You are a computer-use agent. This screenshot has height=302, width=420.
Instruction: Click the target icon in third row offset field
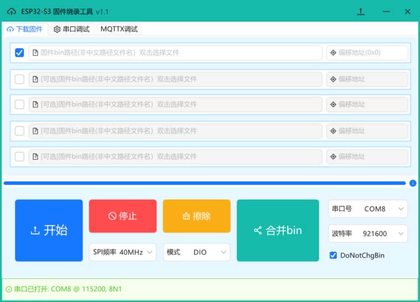[x=333, y=105]
